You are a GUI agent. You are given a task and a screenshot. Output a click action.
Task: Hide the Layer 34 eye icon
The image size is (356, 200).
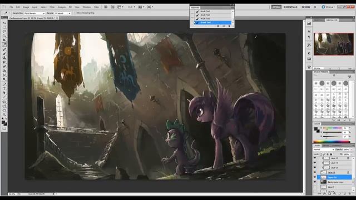[315, 163]
